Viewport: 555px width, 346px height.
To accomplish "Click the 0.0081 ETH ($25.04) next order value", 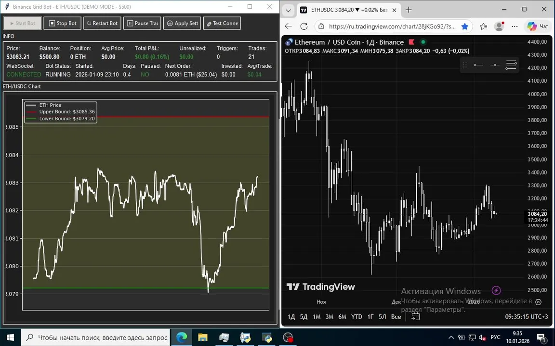I will point(191,74).
